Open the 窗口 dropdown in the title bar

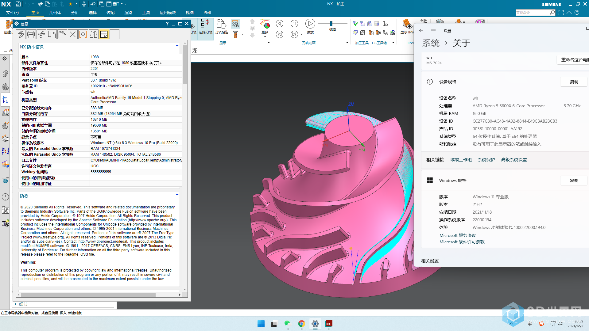point(117,4)
